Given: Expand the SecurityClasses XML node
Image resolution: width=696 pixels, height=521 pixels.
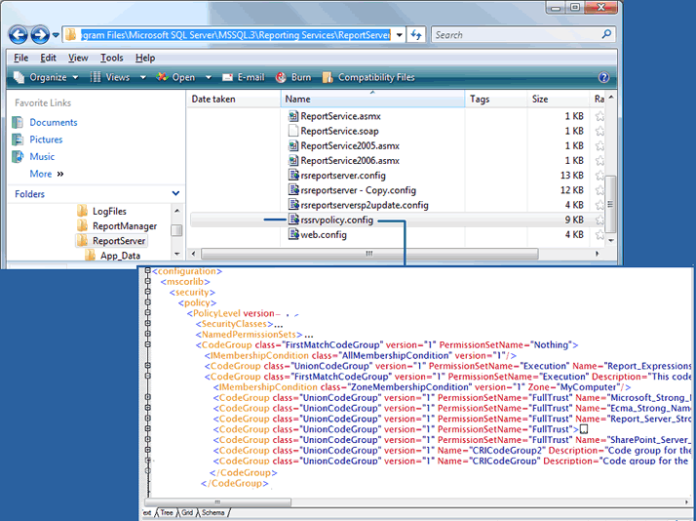Looking at the screenshot, I should tap(148, 324).
